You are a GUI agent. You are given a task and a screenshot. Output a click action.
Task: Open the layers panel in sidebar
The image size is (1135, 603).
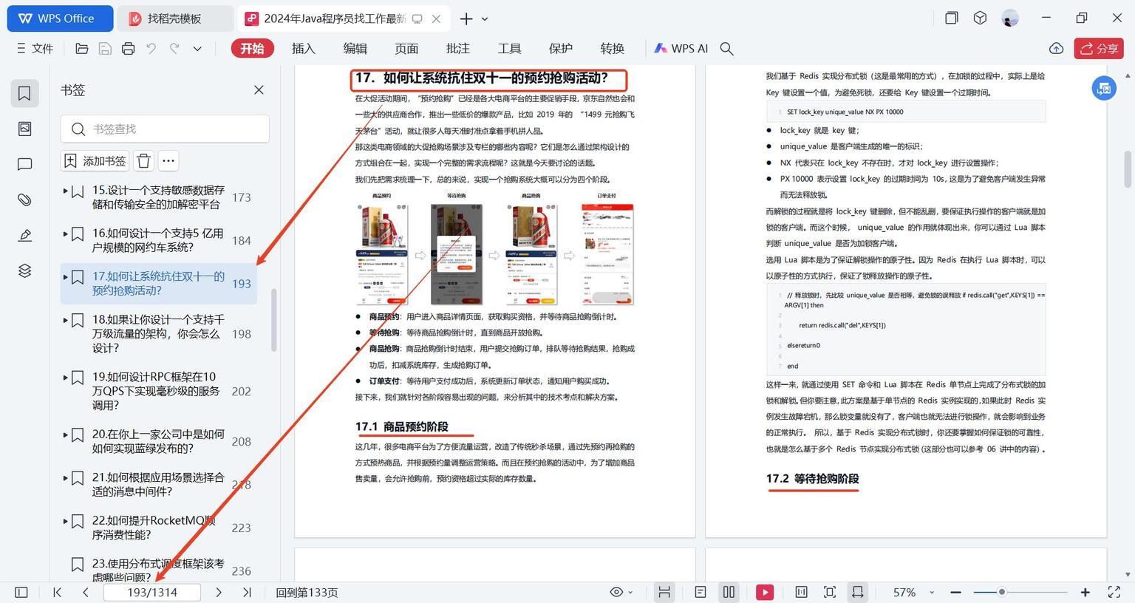tap(24, 270)
